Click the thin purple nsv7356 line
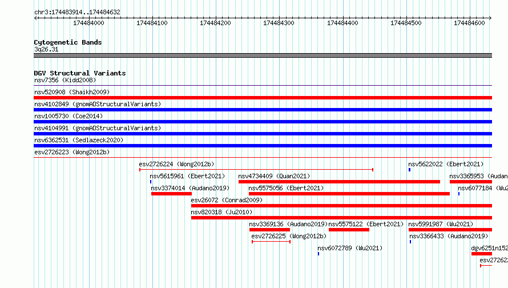 pyautogui.click(x=263, y=86)
